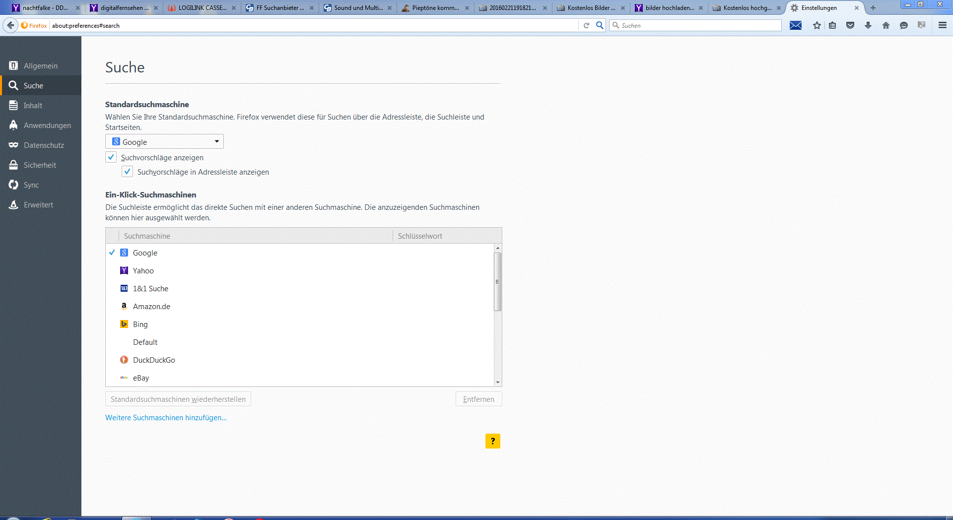Open the Allgemein settings category
This screenshot has width=953, height=520.
[41, 65]
